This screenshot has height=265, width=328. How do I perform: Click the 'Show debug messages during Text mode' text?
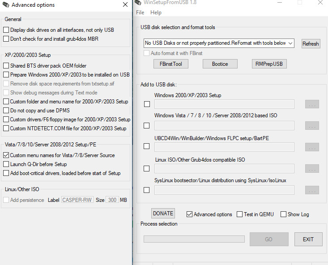[x=54, y=93]
